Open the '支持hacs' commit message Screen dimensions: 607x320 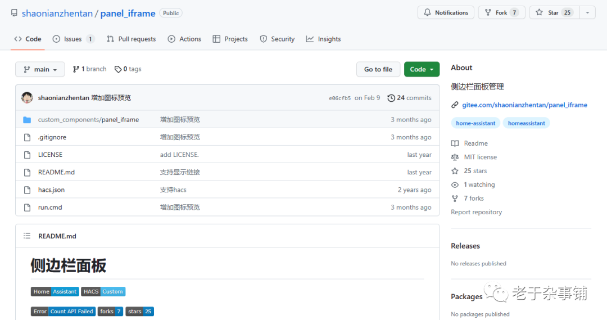coord(173,190)
